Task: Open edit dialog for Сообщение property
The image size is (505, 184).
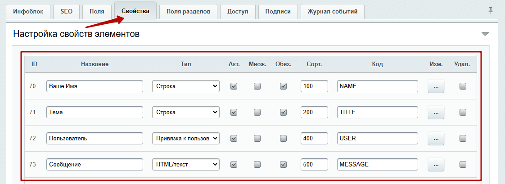Action: (436, 164)
